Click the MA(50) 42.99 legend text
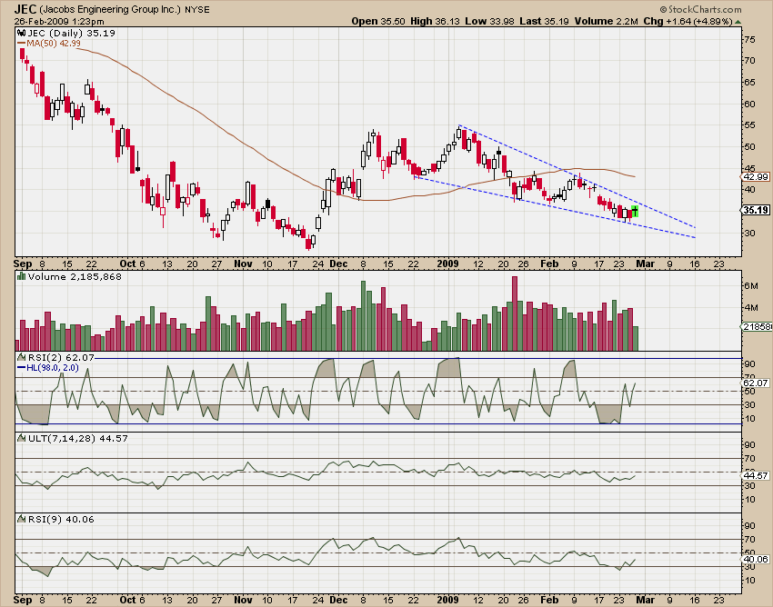773x607 pixels. tap(54, 44)
